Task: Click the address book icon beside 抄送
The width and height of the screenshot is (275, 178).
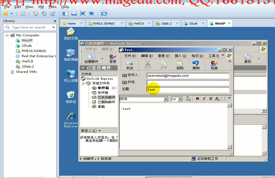Action: click(124, 82)
